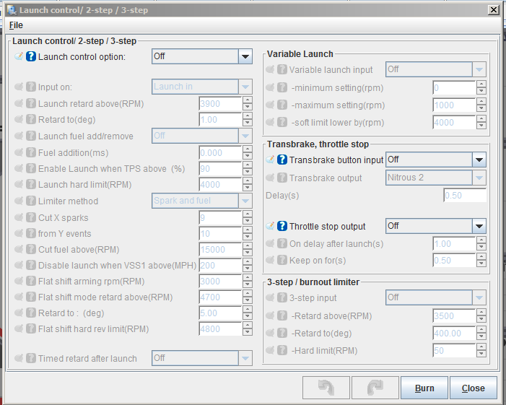Increase -maximum setting(rpm) spinner
Viewport: 506px width, 405px height.
(x=481, y=101)
